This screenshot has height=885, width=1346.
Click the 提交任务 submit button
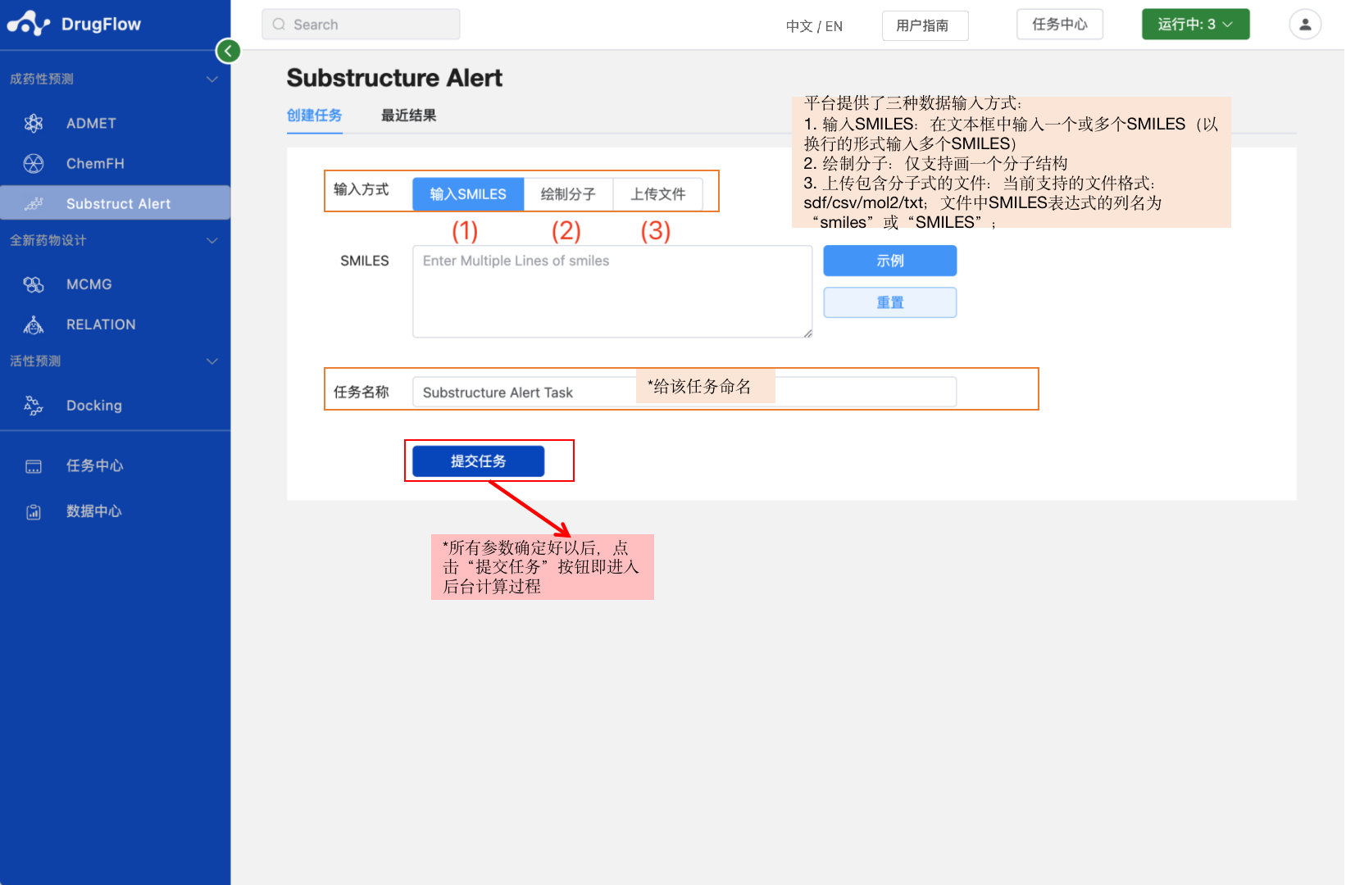coord(478,461)
